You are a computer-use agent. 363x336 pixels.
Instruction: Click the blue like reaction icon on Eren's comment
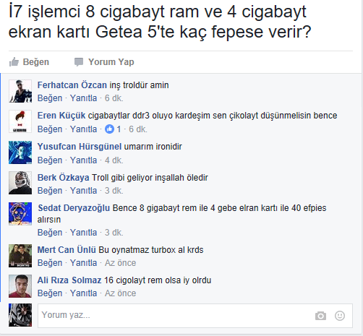pyautogui.click(x=109, y=129)
